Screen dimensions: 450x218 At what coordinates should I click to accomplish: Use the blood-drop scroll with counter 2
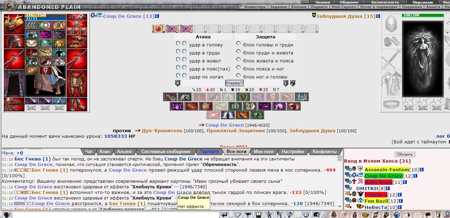coord(172,29)
